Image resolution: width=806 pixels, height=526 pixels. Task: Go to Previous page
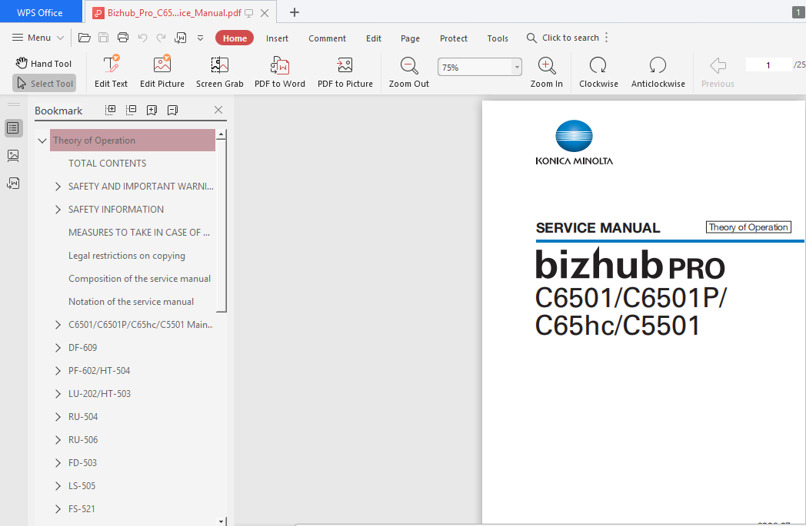tap(718, 72)
